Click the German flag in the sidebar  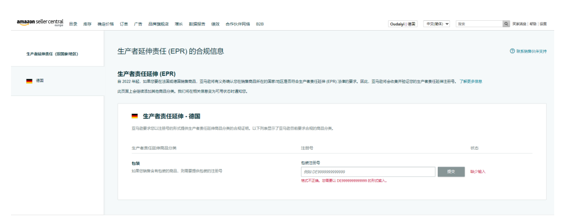(30, 81)
